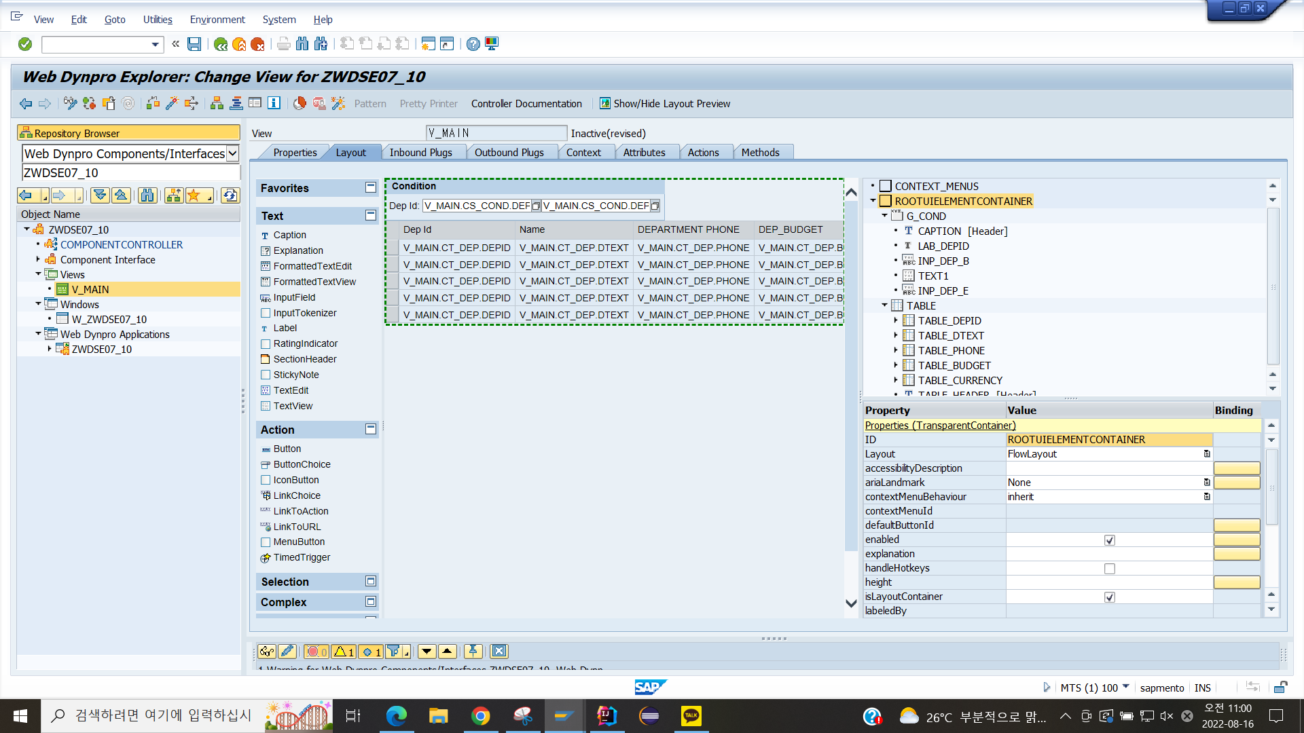The height and width of the screenshot is (733, 1304).
Task: Open the Properties tab
Action: point(295,153)
